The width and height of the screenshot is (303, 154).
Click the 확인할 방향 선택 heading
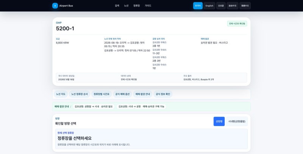[66, 123]
